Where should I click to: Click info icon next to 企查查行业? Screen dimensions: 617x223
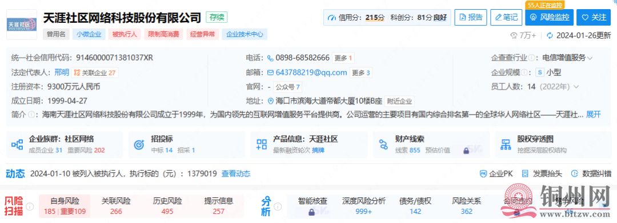pos(532,58)
